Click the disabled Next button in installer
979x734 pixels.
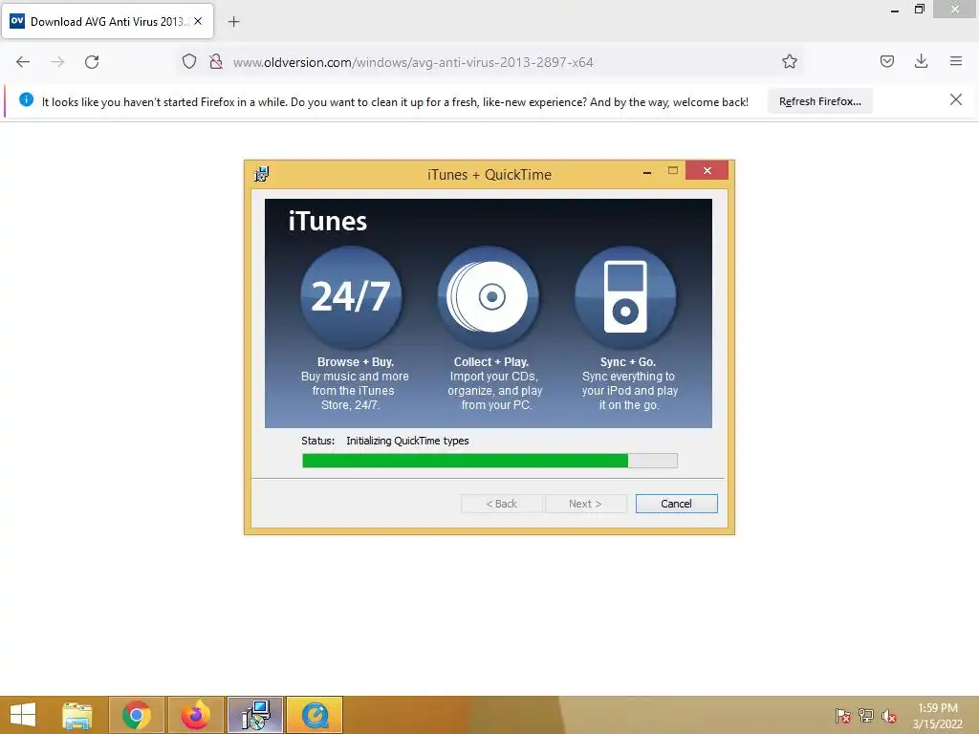coord(586,504)
